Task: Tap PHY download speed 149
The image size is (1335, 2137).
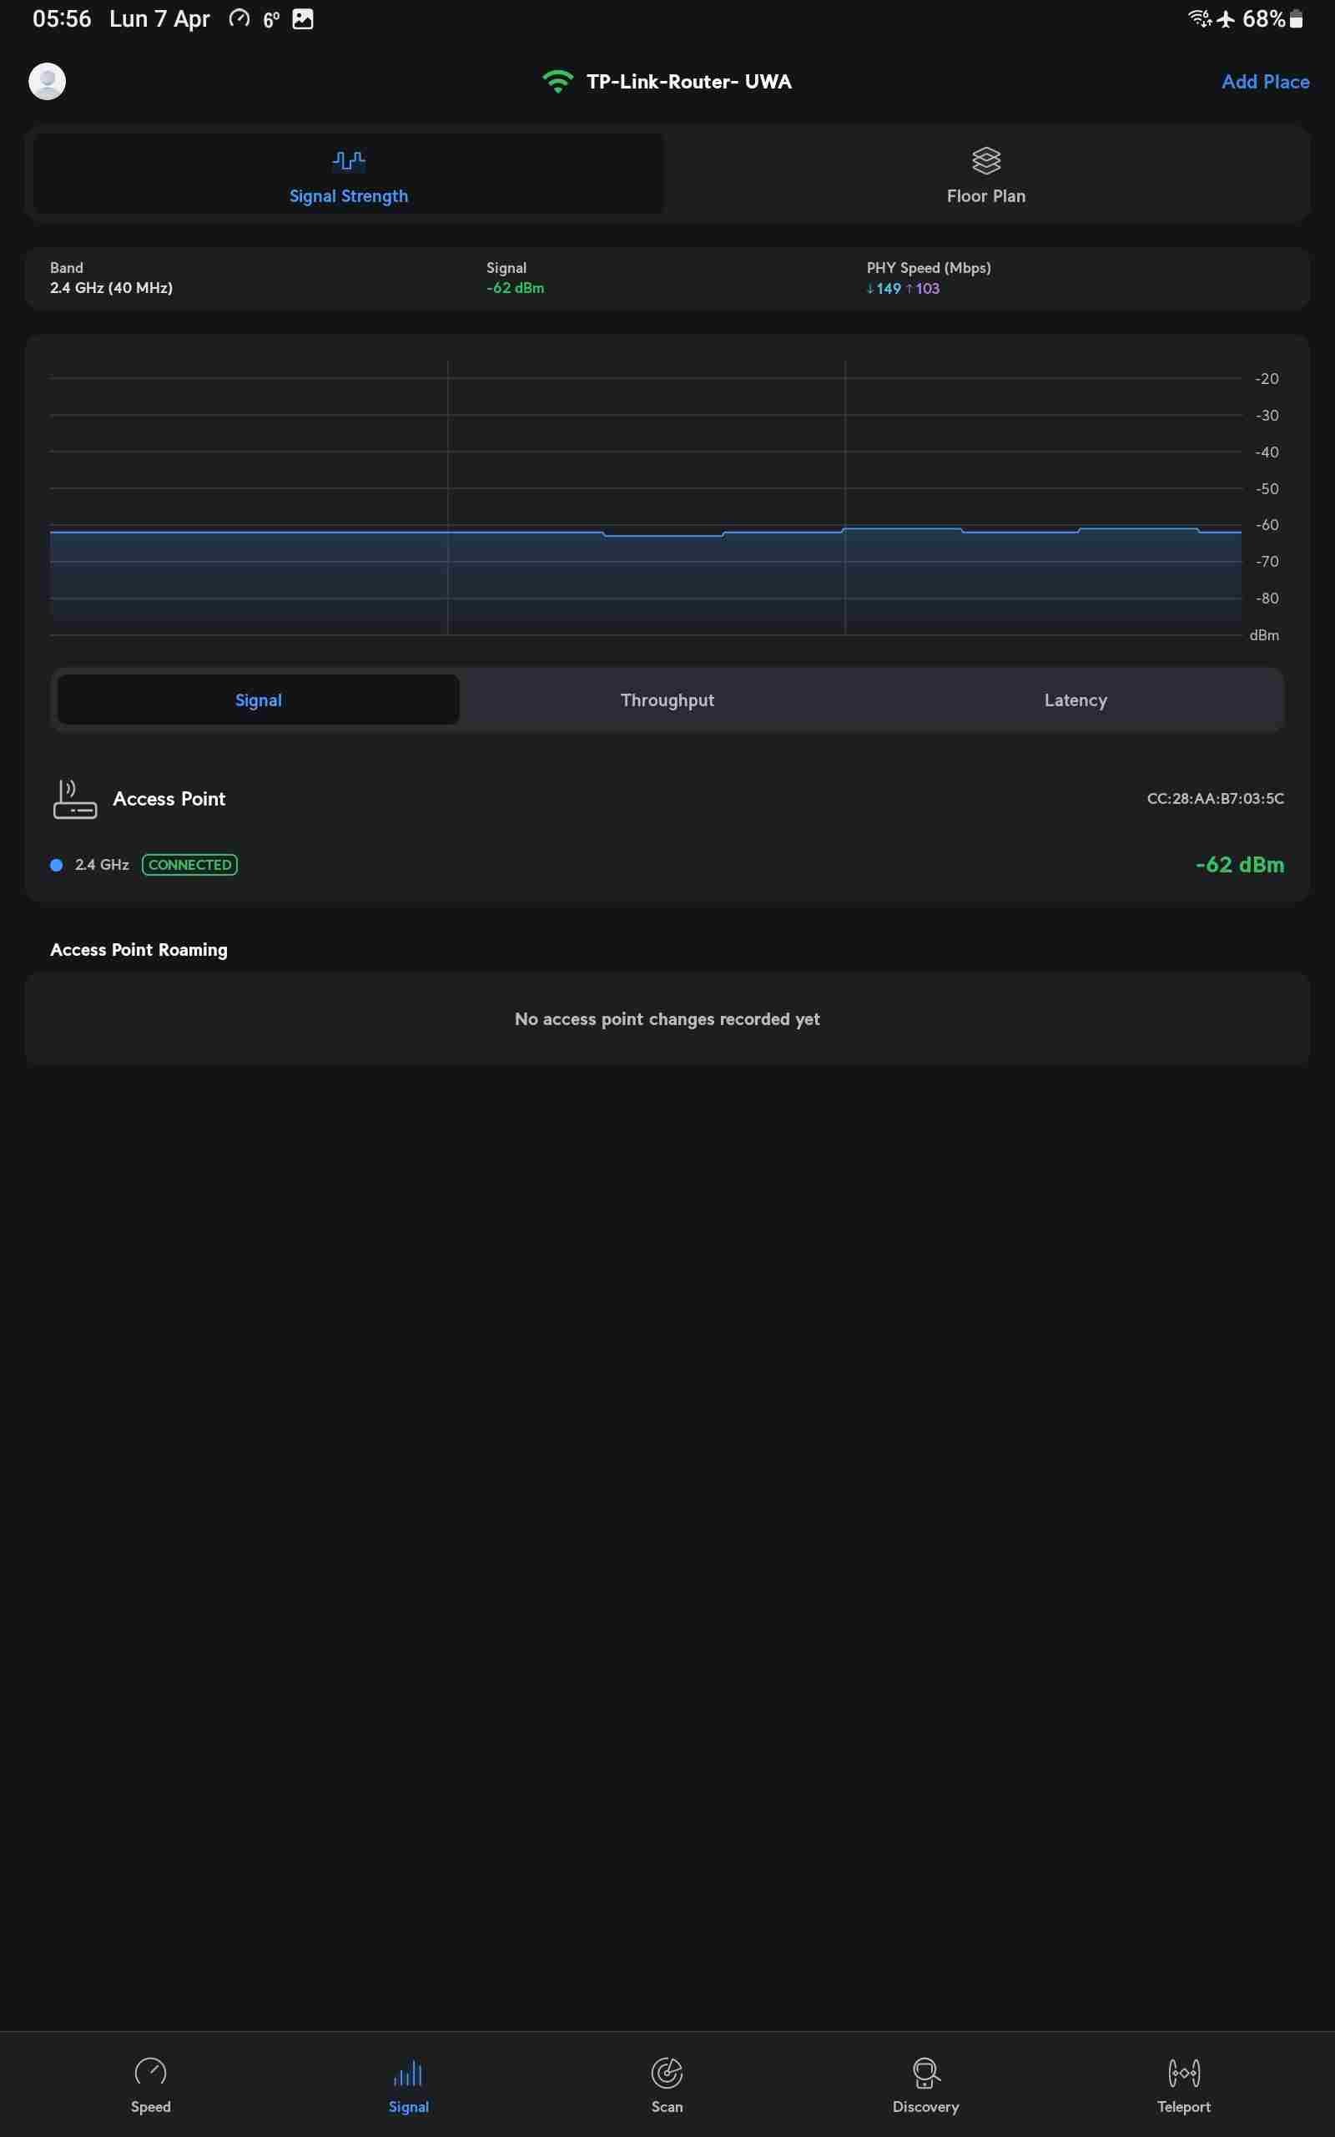Action: (884, 289)
